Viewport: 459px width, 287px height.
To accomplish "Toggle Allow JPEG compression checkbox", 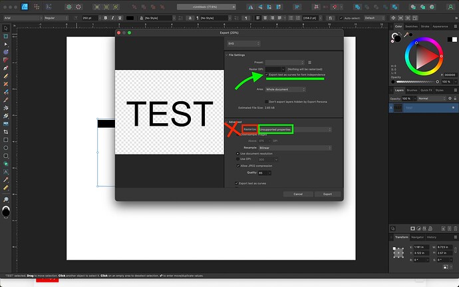I will point(238,166).
